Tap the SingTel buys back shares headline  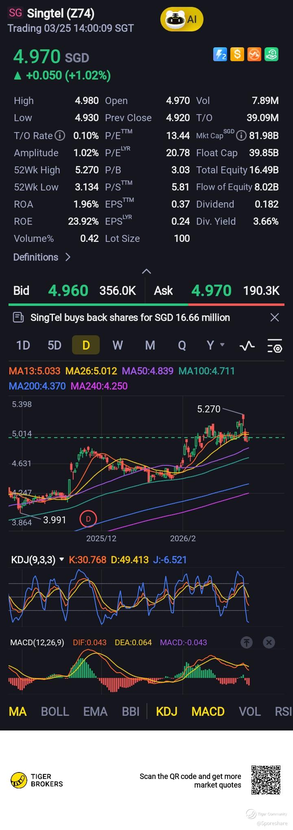(x=130, y=317)
